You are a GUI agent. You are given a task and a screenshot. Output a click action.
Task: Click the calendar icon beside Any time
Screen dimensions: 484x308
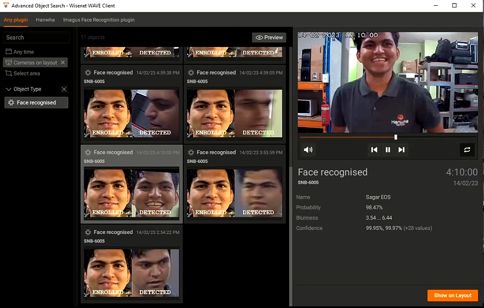pos(8,52)
